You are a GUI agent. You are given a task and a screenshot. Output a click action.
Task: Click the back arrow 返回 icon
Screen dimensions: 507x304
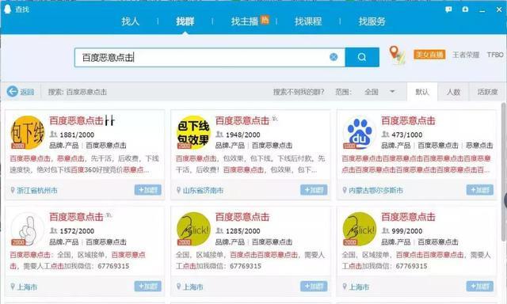[13, 92]
